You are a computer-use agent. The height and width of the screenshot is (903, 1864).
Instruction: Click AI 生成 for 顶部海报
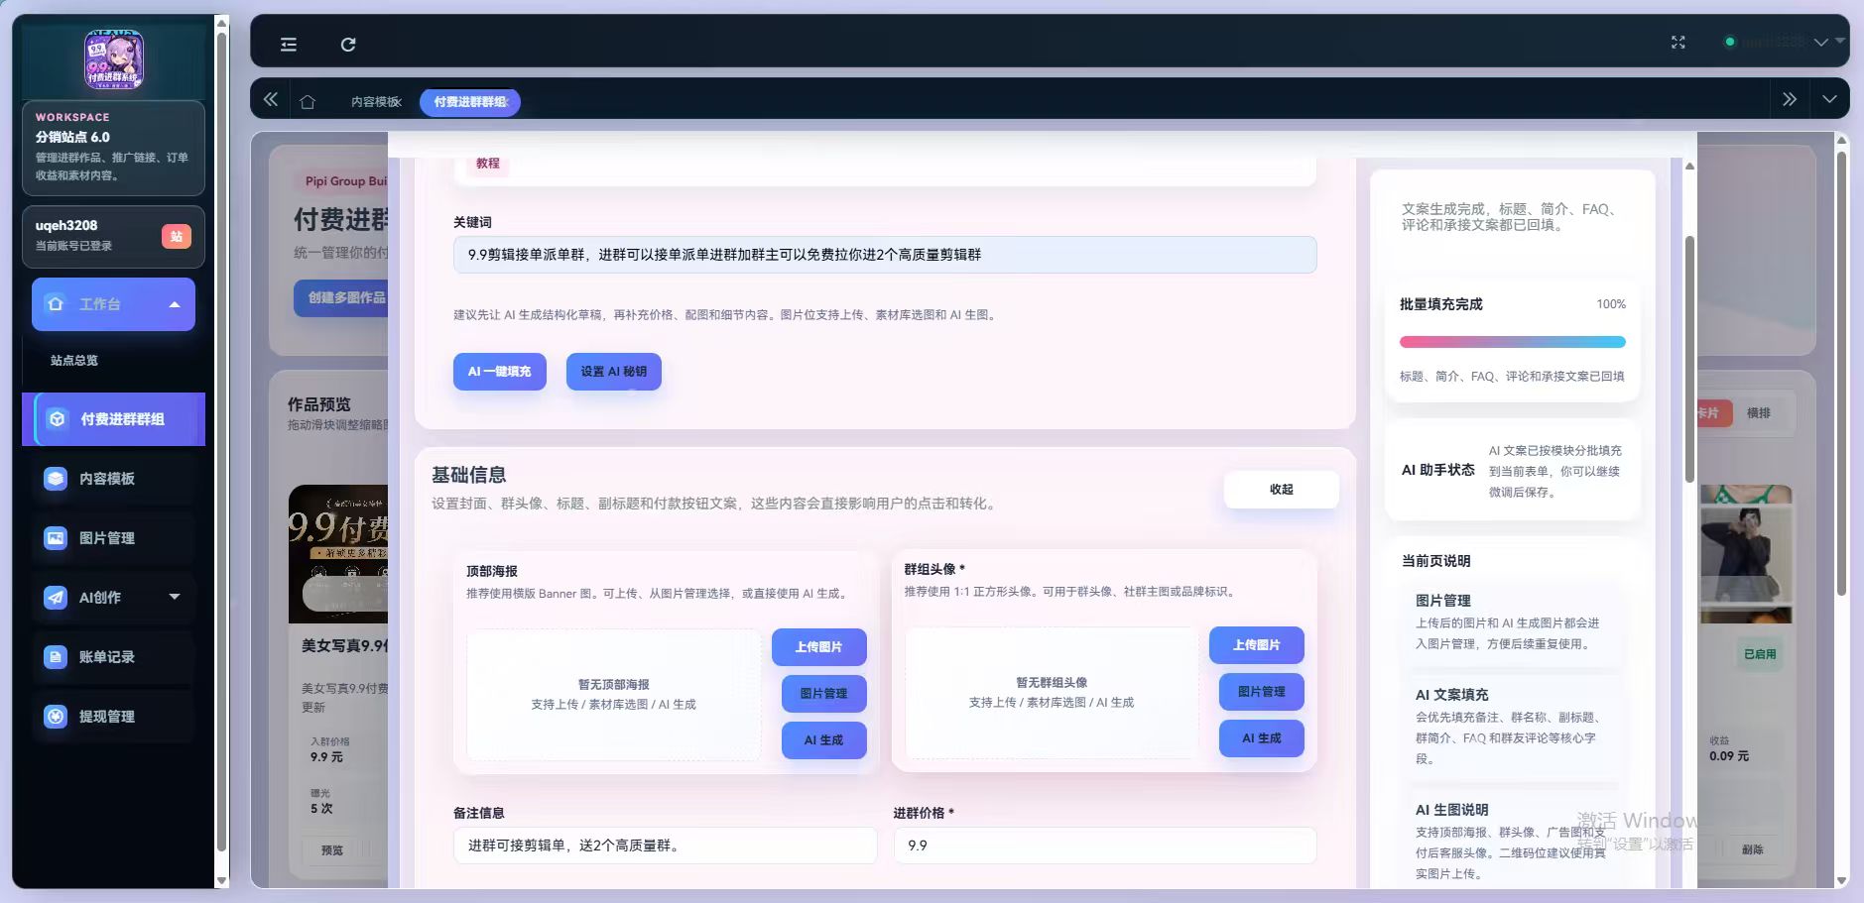click(x=823, y=740)
